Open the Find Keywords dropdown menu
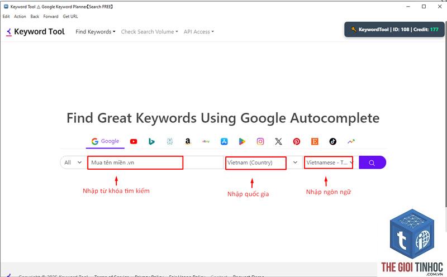The width and height of the screenshot is (447, 277). (x=95, y=32)
